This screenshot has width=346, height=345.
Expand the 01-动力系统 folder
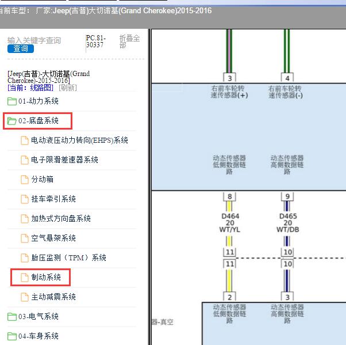39,101
